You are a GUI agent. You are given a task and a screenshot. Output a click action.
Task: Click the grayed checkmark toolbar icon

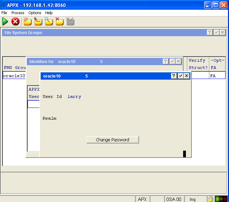point(71,22)
